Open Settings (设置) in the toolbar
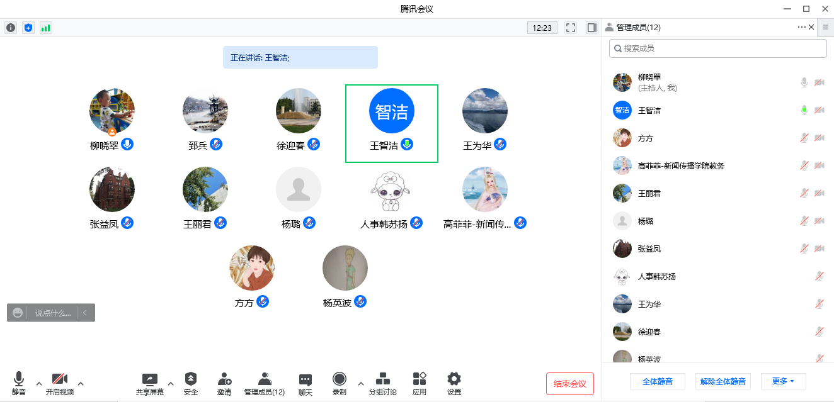The height and width of the screenshot is (402, 834). coord(454,383)
